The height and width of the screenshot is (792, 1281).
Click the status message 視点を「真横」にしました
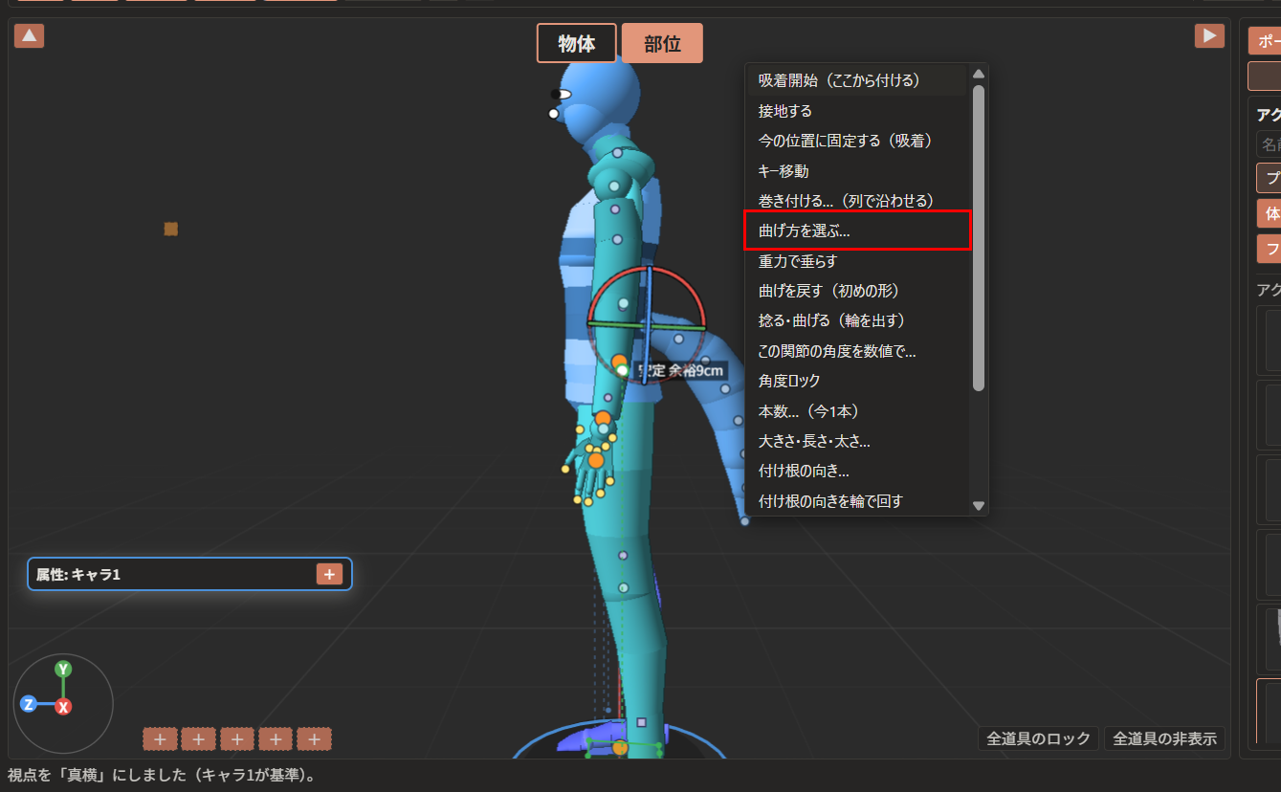tap(162, 775)
